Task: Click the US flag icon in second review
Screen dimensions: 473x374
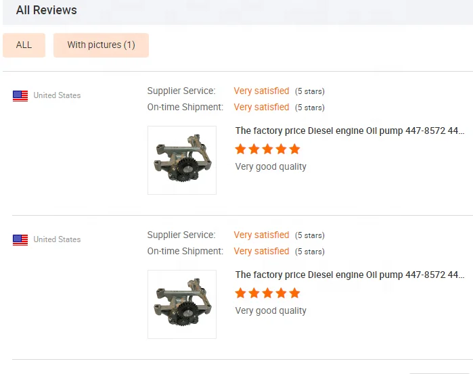Action: [20, 240]
